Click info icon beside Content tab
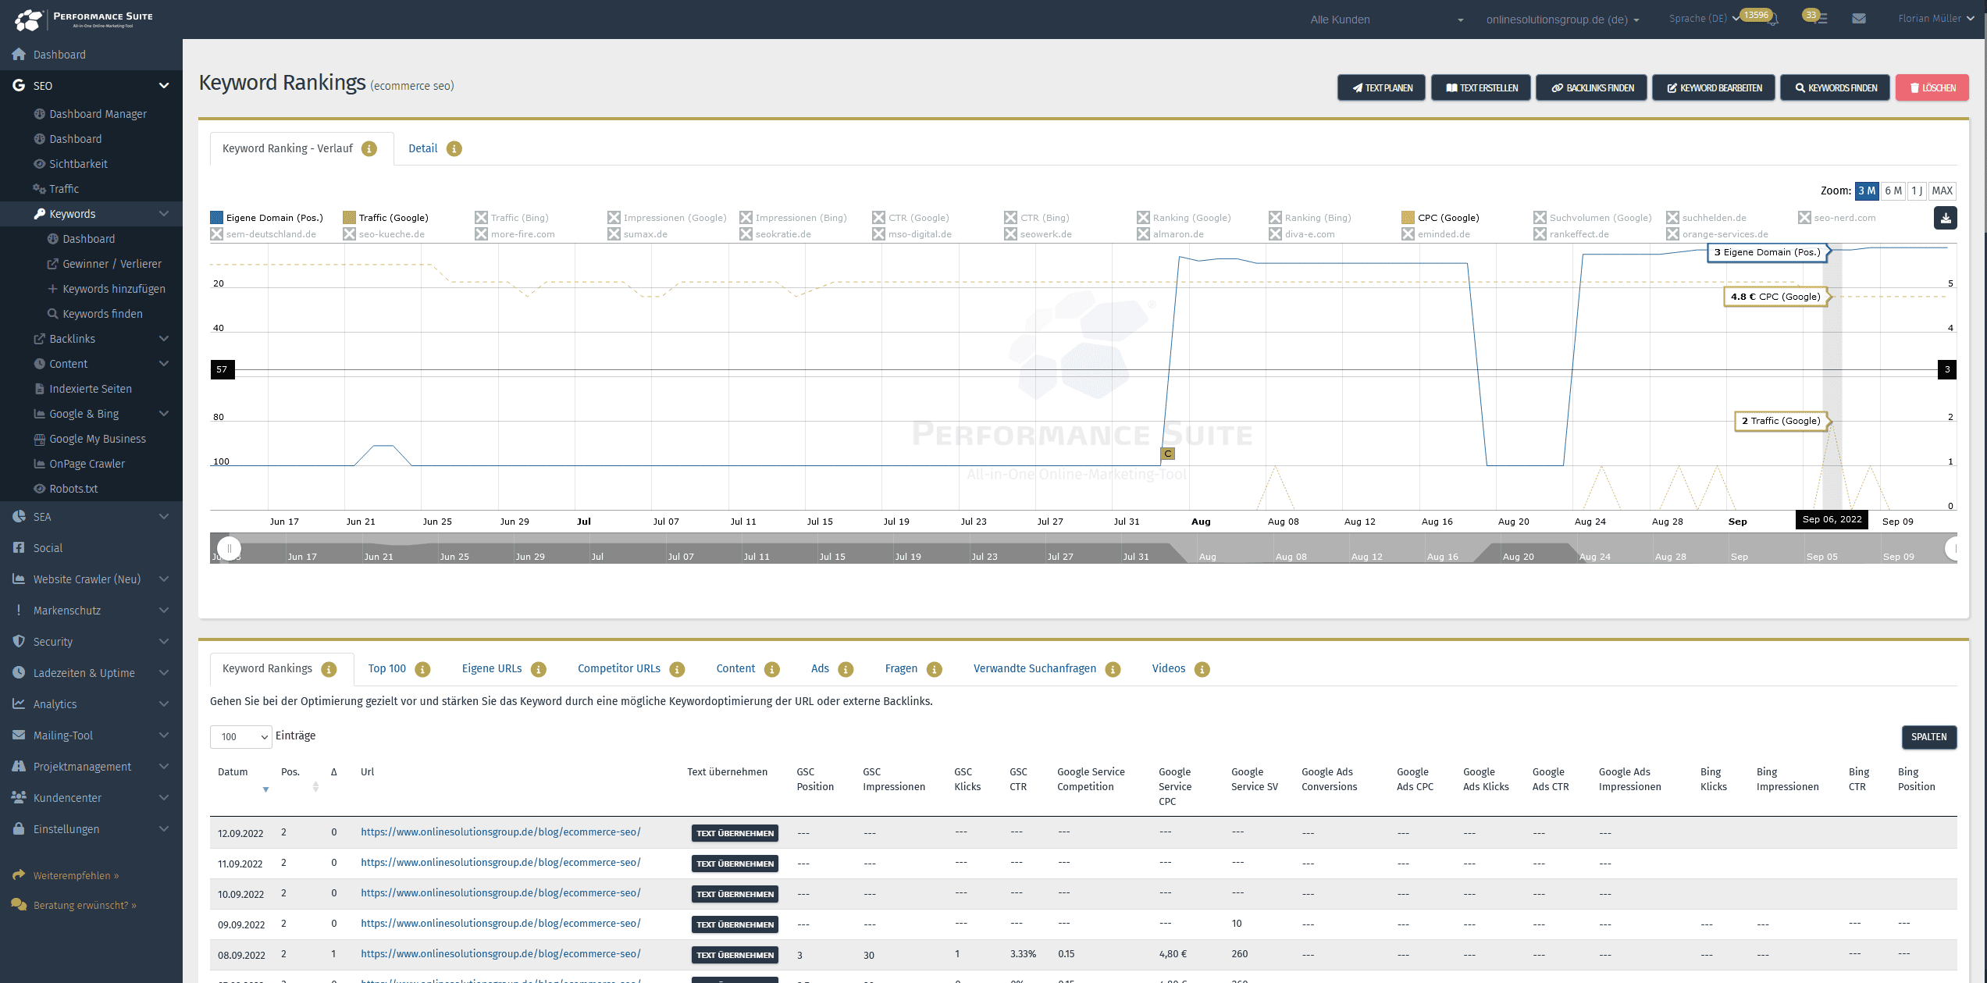Viewport: 1987px width, 983px height. (772, 669)
